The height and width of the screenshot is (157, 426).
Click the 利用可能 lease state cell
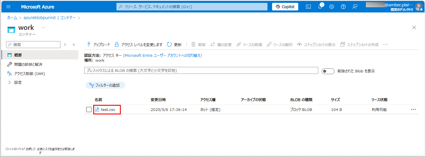point(379,110)
